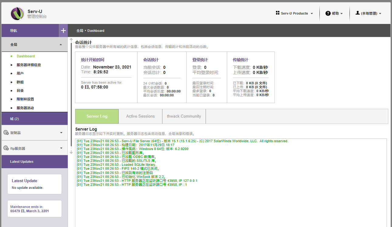Expand the 复制品 domain arrow
The image size is (392, 227).
61,133
